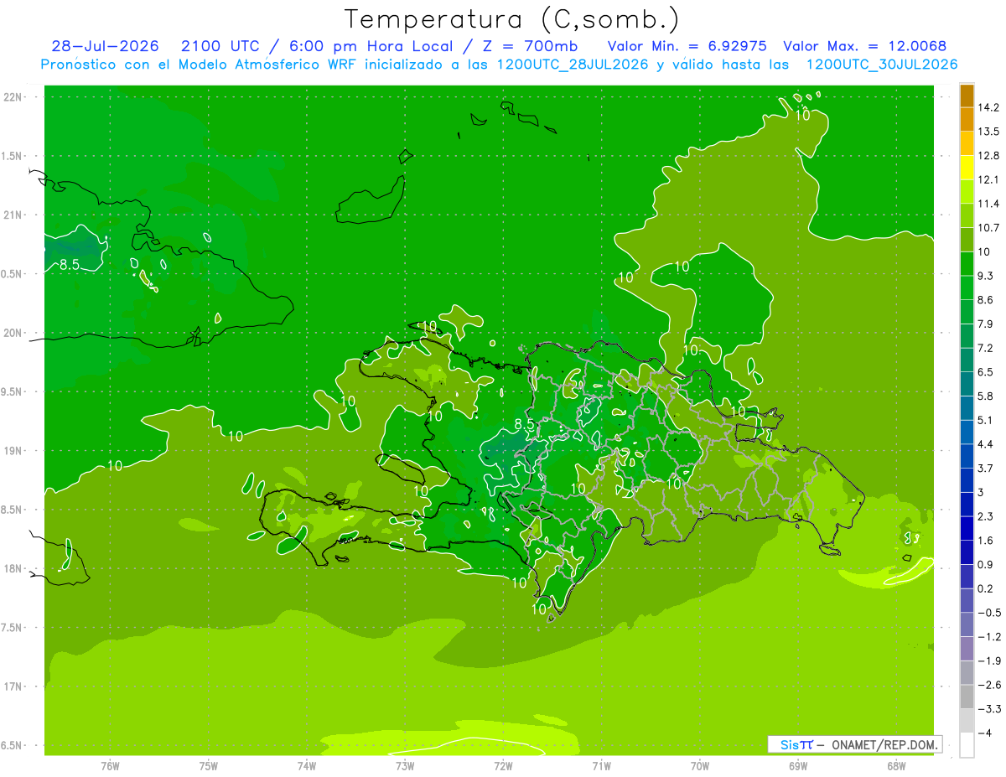
Task: Click 'Valor Max. = 12.0068' text
Action: click(864, 46)
